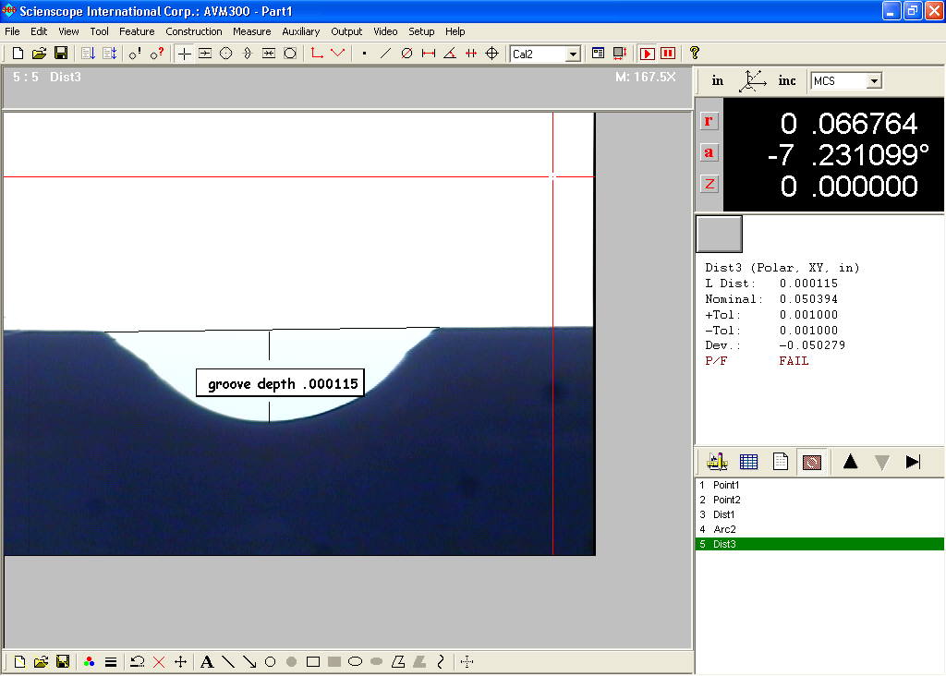This screenshot has width=946, height=676.
Task: Select the point feature tool
Action: point(364,53)
